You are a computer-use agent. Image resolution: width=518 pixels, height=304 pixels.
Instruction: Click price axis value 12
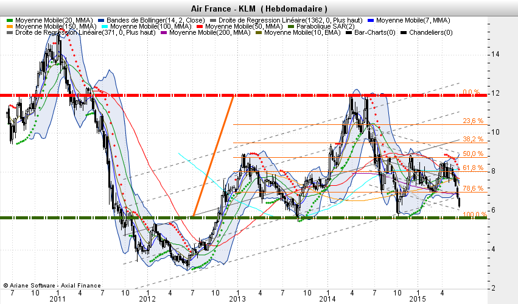point(495,93)
